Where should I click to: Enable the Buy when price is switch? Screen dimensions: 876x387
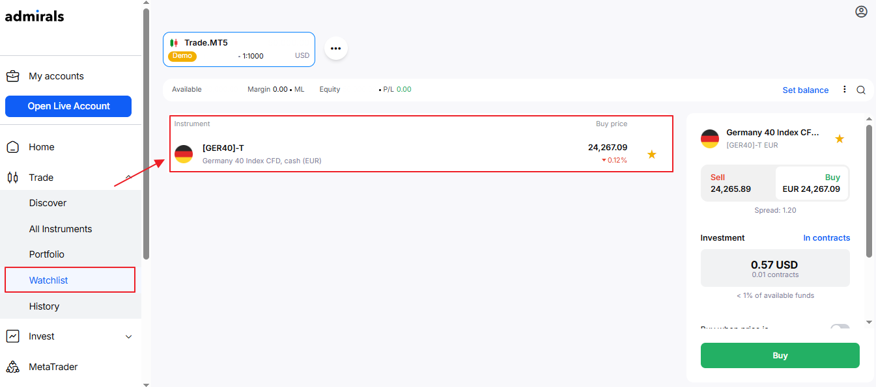840,327
